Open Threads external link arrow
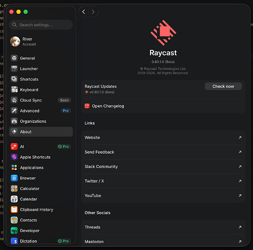Screen dimensions: 253x250 (240, 227)
